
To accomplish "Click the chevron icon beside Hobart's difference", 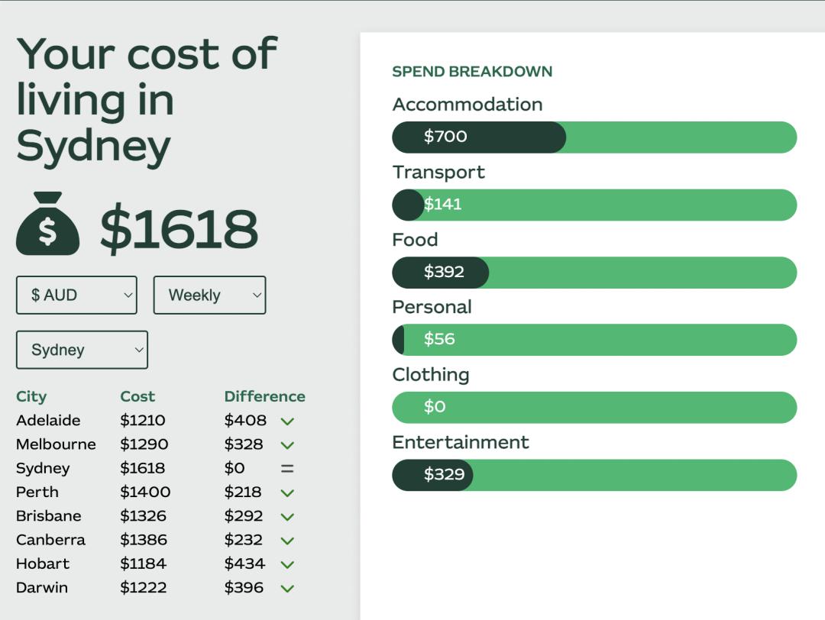I will pos(287,564).
